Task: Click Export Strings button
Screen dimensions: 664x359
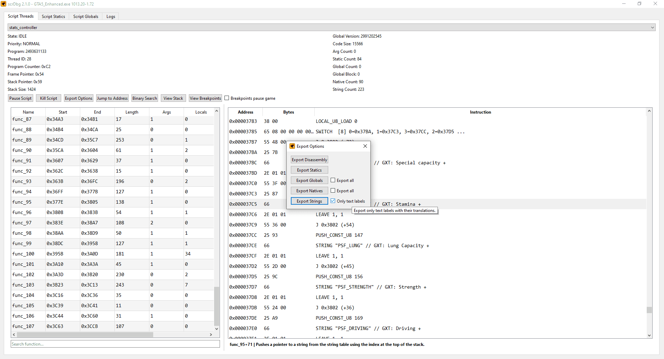Action: (309, 201)
